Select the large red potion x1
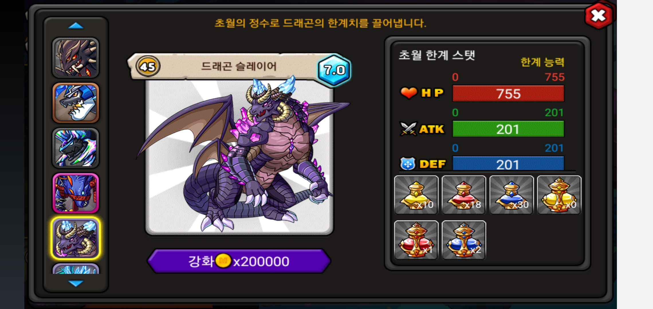The width and height of the screenshot is (653, 309). [416, 240]
